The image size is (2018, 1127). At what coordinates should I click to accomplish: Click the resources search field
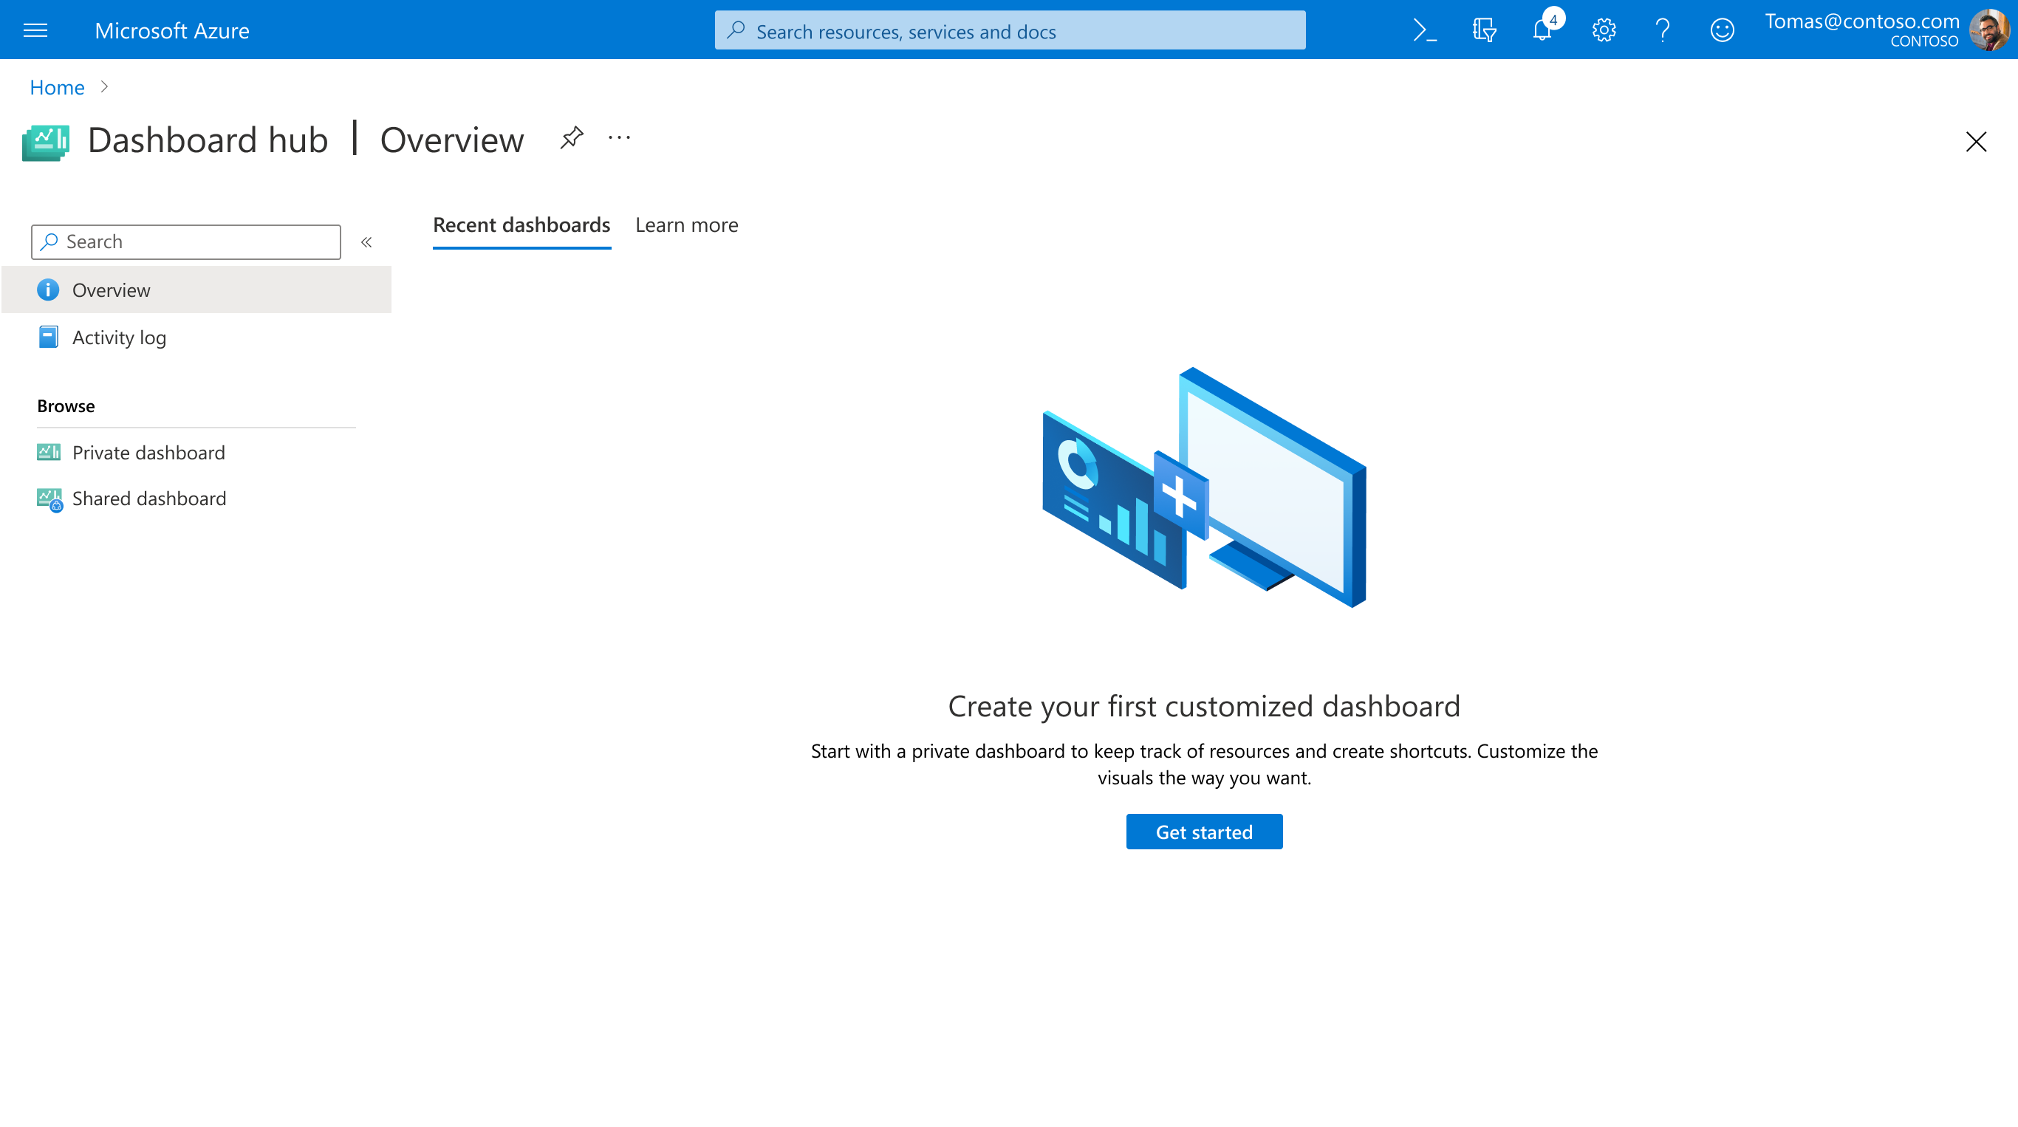pyautogui.click(x=1009, y=30)
